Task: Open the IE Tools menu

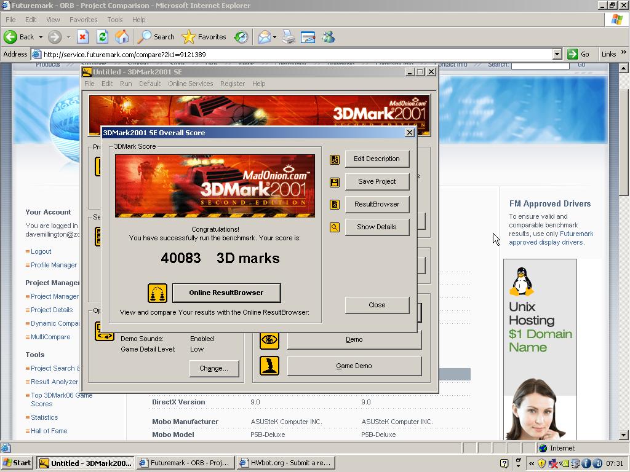Action: [x=114, y=20]
